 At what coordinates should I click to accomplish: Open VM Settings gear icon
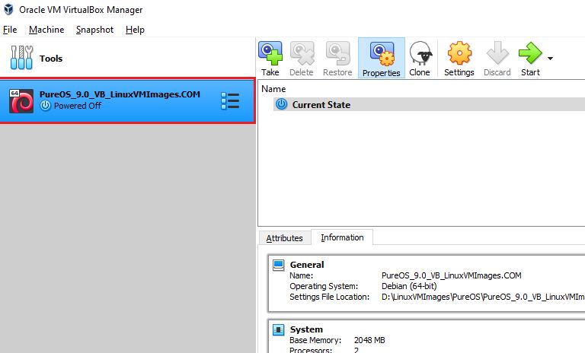[459, 53]
